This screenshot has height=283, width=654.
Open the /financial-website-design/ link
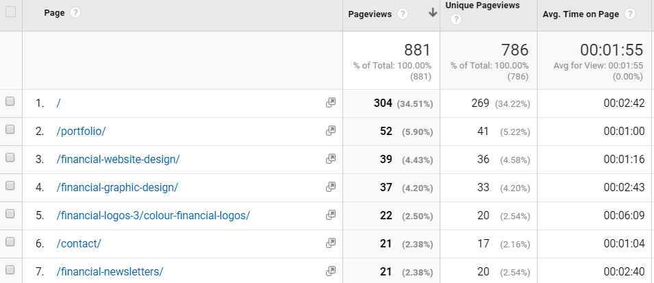[118, 159]
